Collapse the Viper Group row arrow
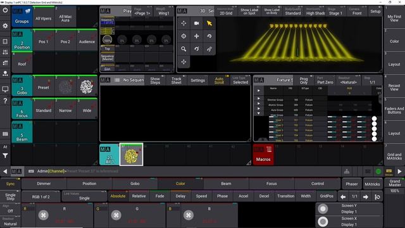 259,113
